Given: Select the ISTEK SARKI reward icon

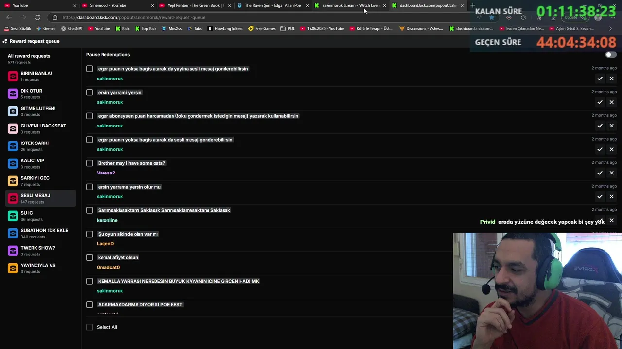Looking at the screenshot, I should 13,146.
